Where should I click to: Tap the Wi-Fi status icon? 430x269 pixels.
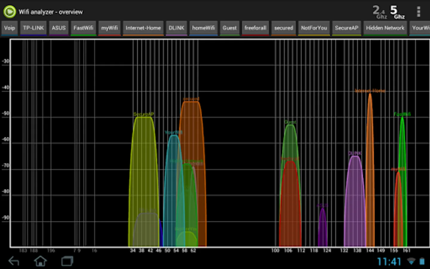[x=411, y=262]
